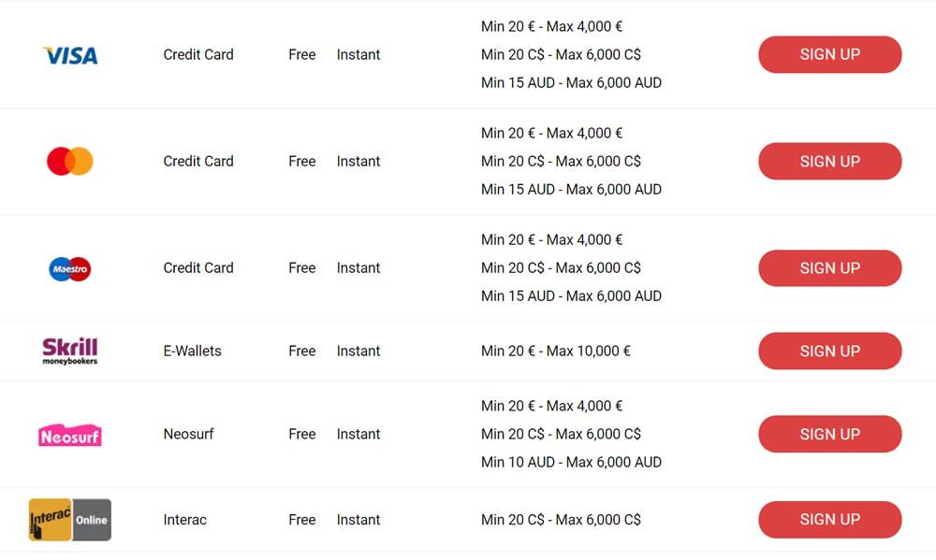Sign up in the Maestro row

829,267
